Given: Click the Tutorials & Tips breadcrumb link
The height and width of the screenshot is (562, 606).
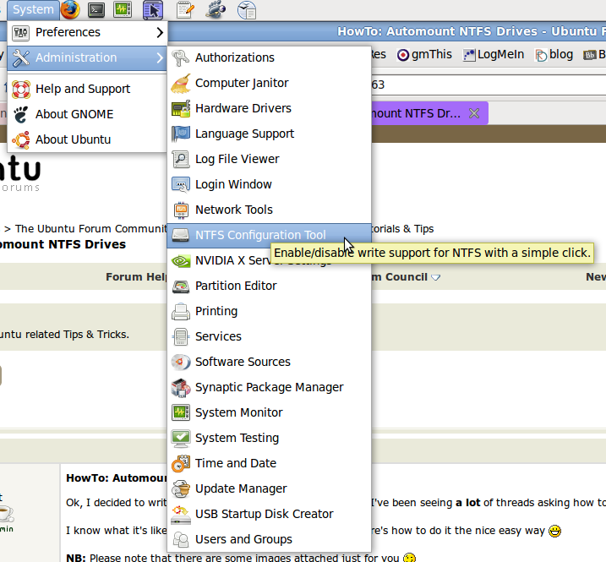Looking at the screenshot, I should (402, 229).
